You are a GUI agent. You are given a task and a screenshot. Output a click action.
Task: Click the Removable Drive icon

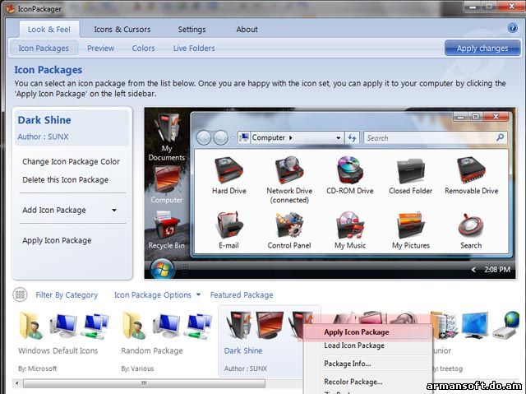point(471,170)
